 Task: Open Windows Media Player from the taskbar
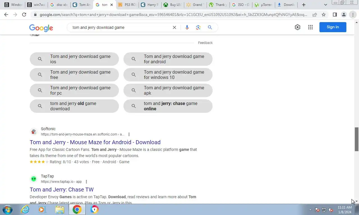pos(42,209)
